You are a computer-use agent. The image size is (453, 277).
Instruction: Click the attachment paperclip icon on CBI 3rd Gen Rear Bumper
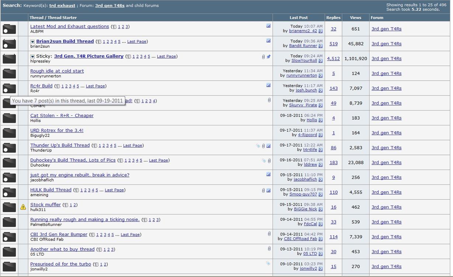coord(269,234)
